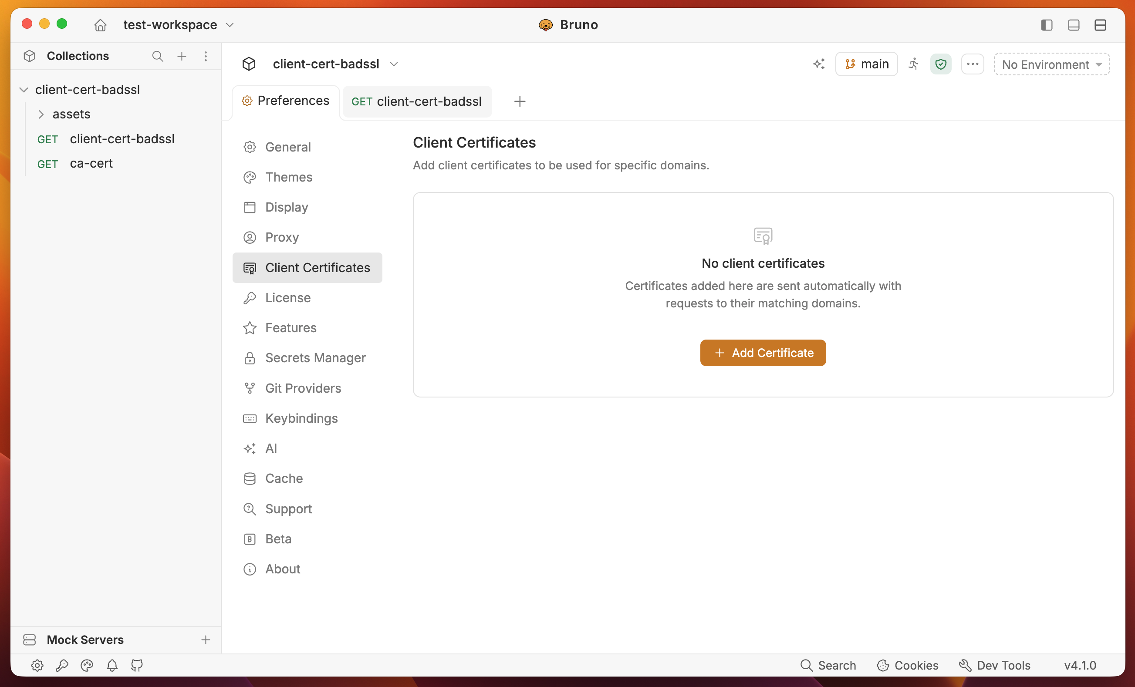This screenshot has width=1135, height=687.
Task: Open the main git branch button
Action: click(866, 64)
